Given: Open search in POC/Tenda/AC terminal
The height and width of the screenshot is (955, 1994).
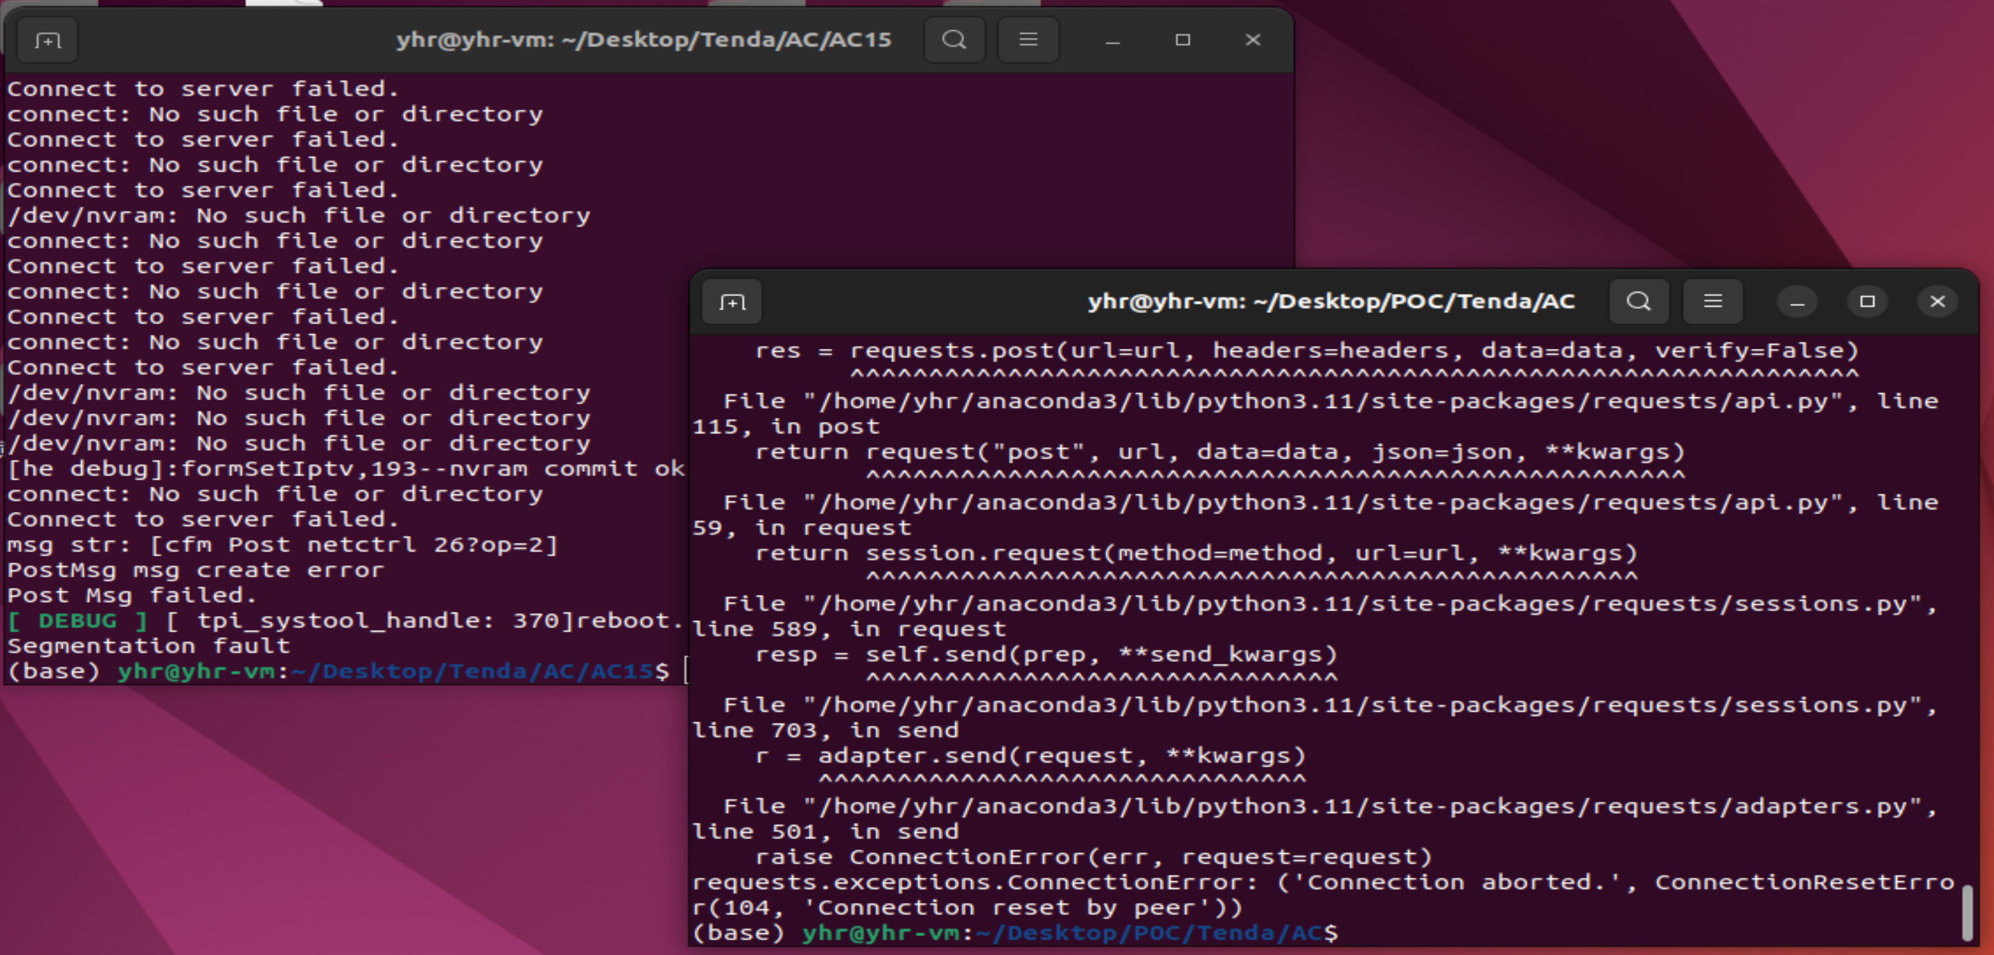Looking at the screenshot, I should pyautogui.click(x=1638, y=301).
